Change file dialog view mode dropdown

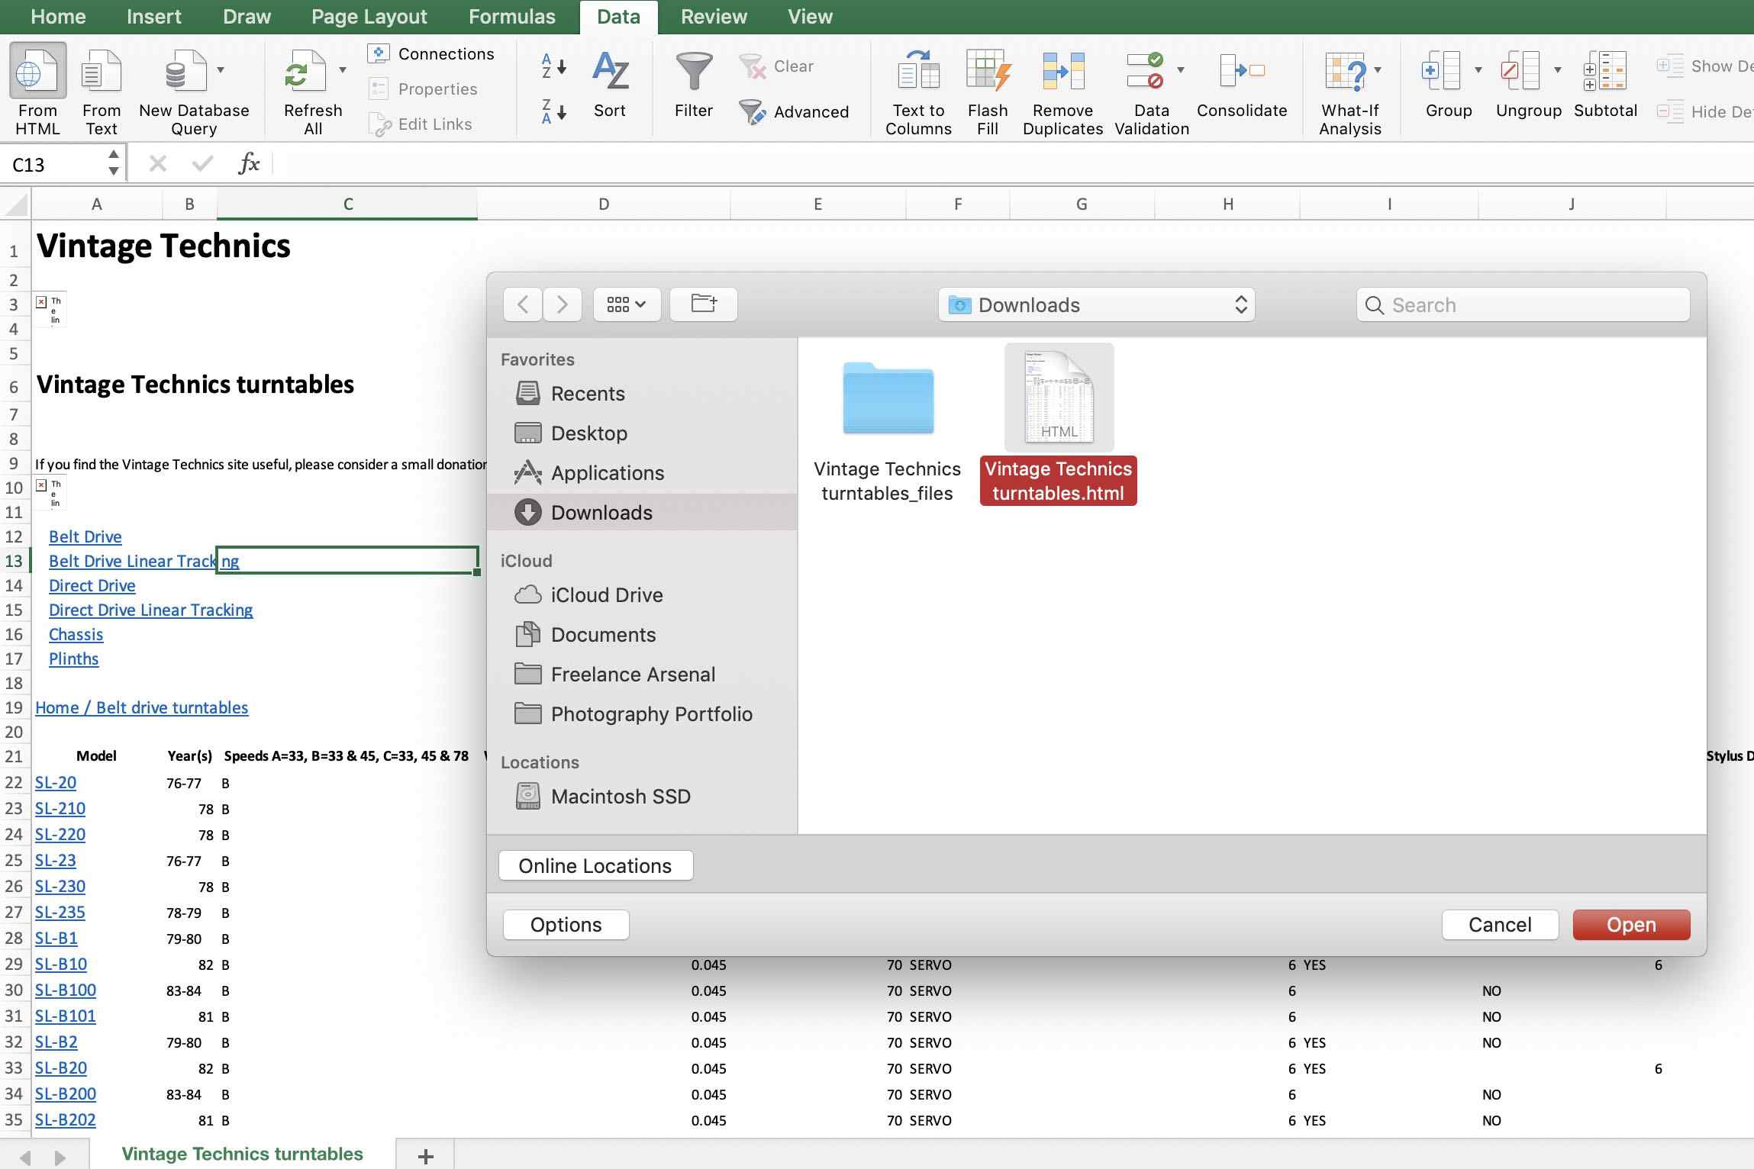tap(627, 304)
